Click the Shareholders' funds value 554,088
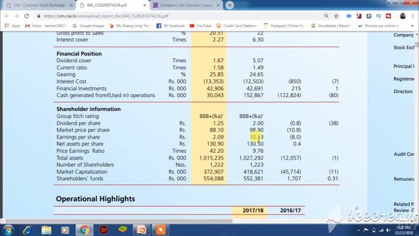419x236 pixels. [213, 178]
